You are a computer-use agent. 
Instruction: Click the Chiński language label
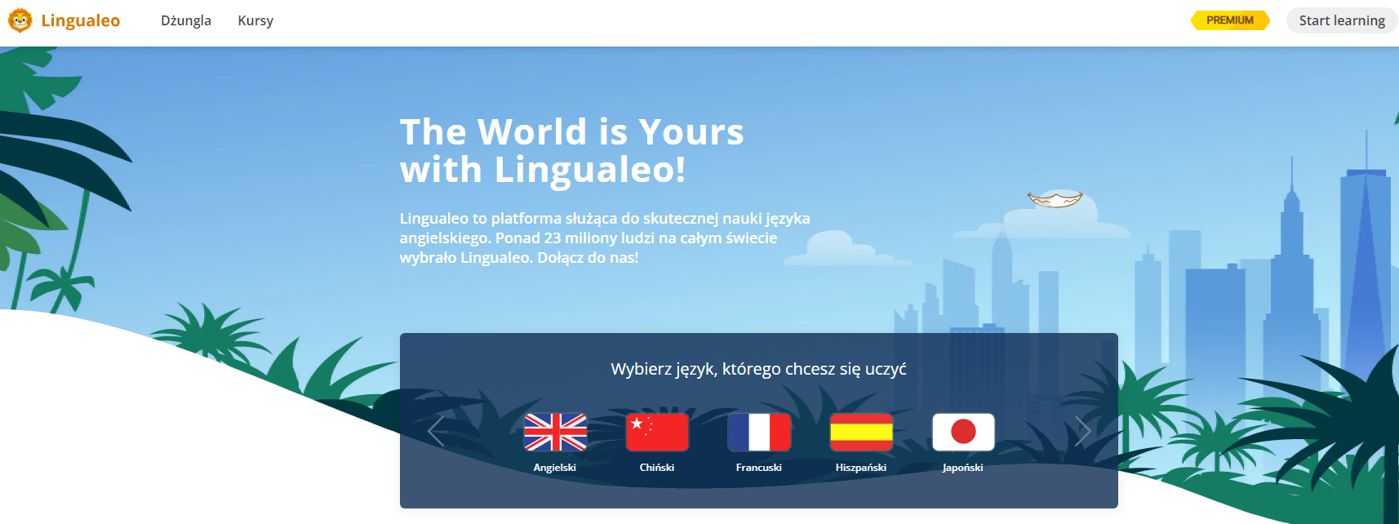tap(657, 468)
